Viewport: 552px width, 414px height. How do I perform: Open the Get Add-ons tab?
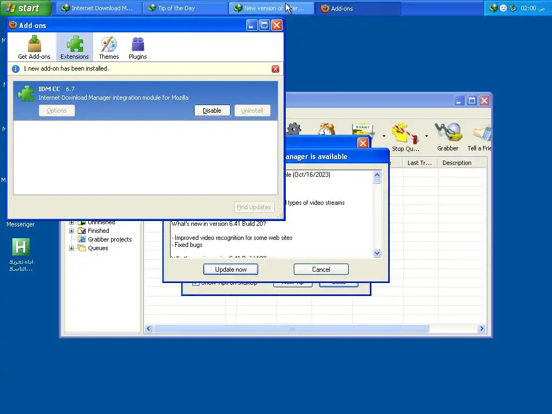[x=34, y=47]
